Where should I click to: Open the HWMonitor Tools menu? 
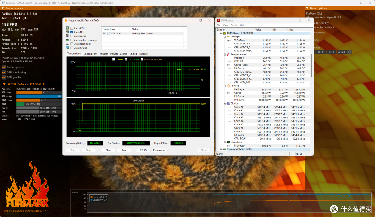[x=234, y=25]
